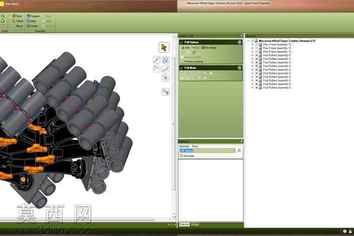Pin the Selection panel

pyautogui.click(x=241, y=141)
